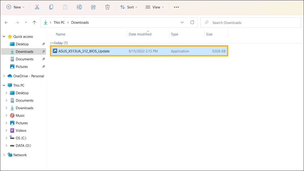Sort files by Type column header
This screenshot has height=171, width=304.
pos(175,34)
